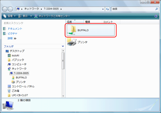This screenshot has width=161, height=113.
Task: Click the ネットワーク tree icon
Action: click(9, 69)
